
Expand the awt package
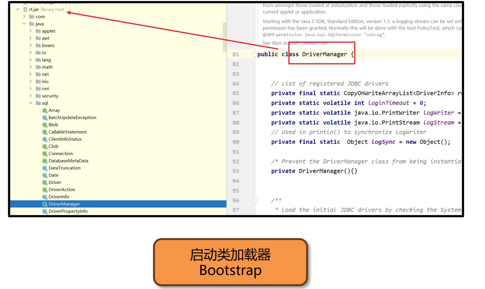coord(31,38)
